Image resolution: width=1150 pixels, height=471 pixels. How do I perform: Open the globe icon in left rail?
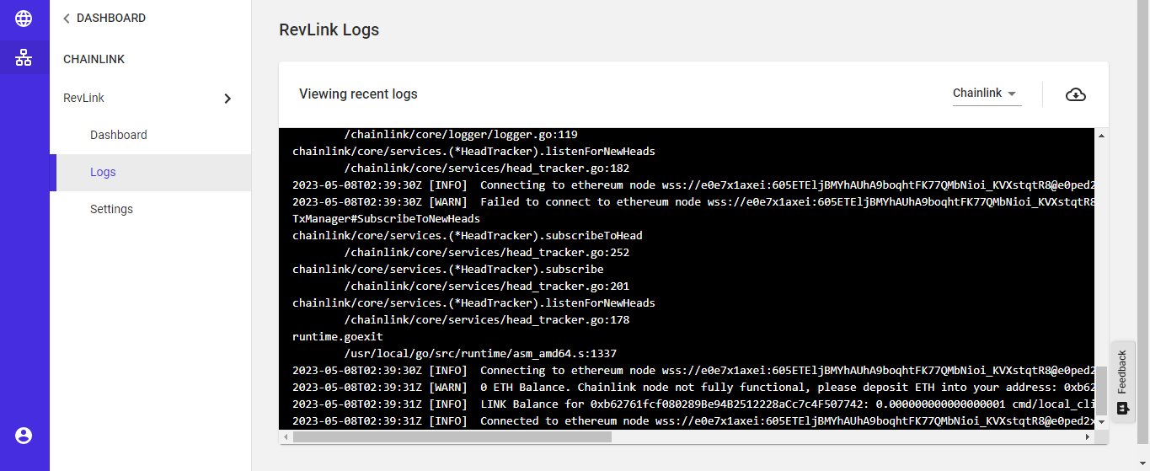pyautogui.click(x=24, y=19)
